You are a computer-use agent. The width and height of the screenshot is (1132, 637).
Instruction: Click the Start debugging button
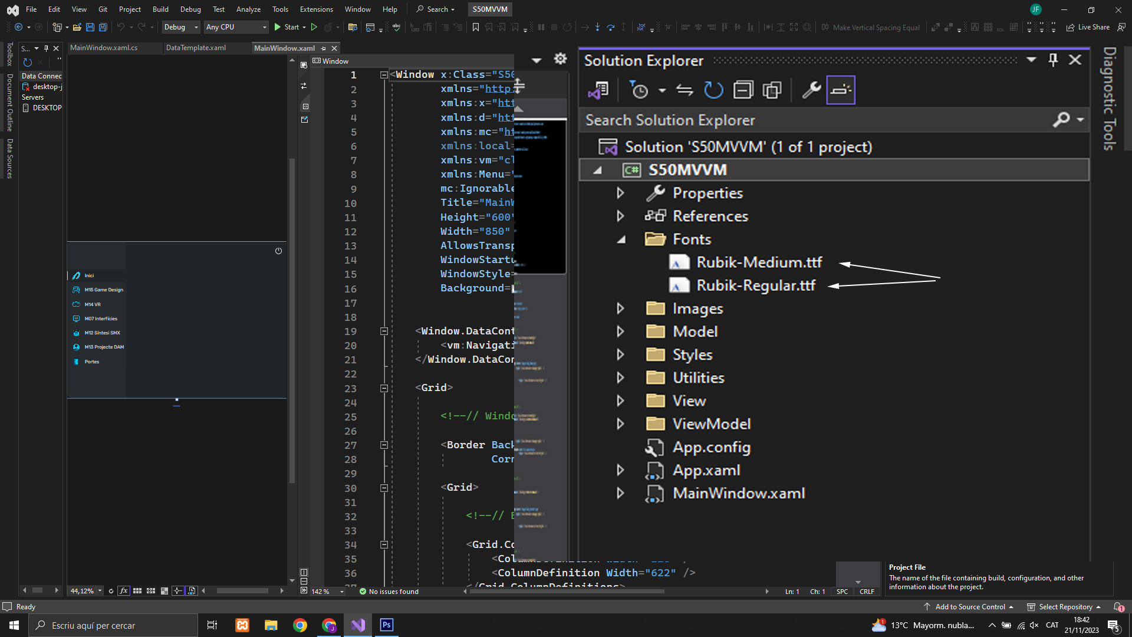coord(287,27)
